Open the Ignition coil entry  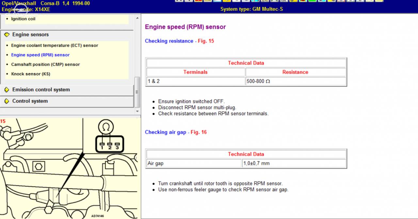23,19
